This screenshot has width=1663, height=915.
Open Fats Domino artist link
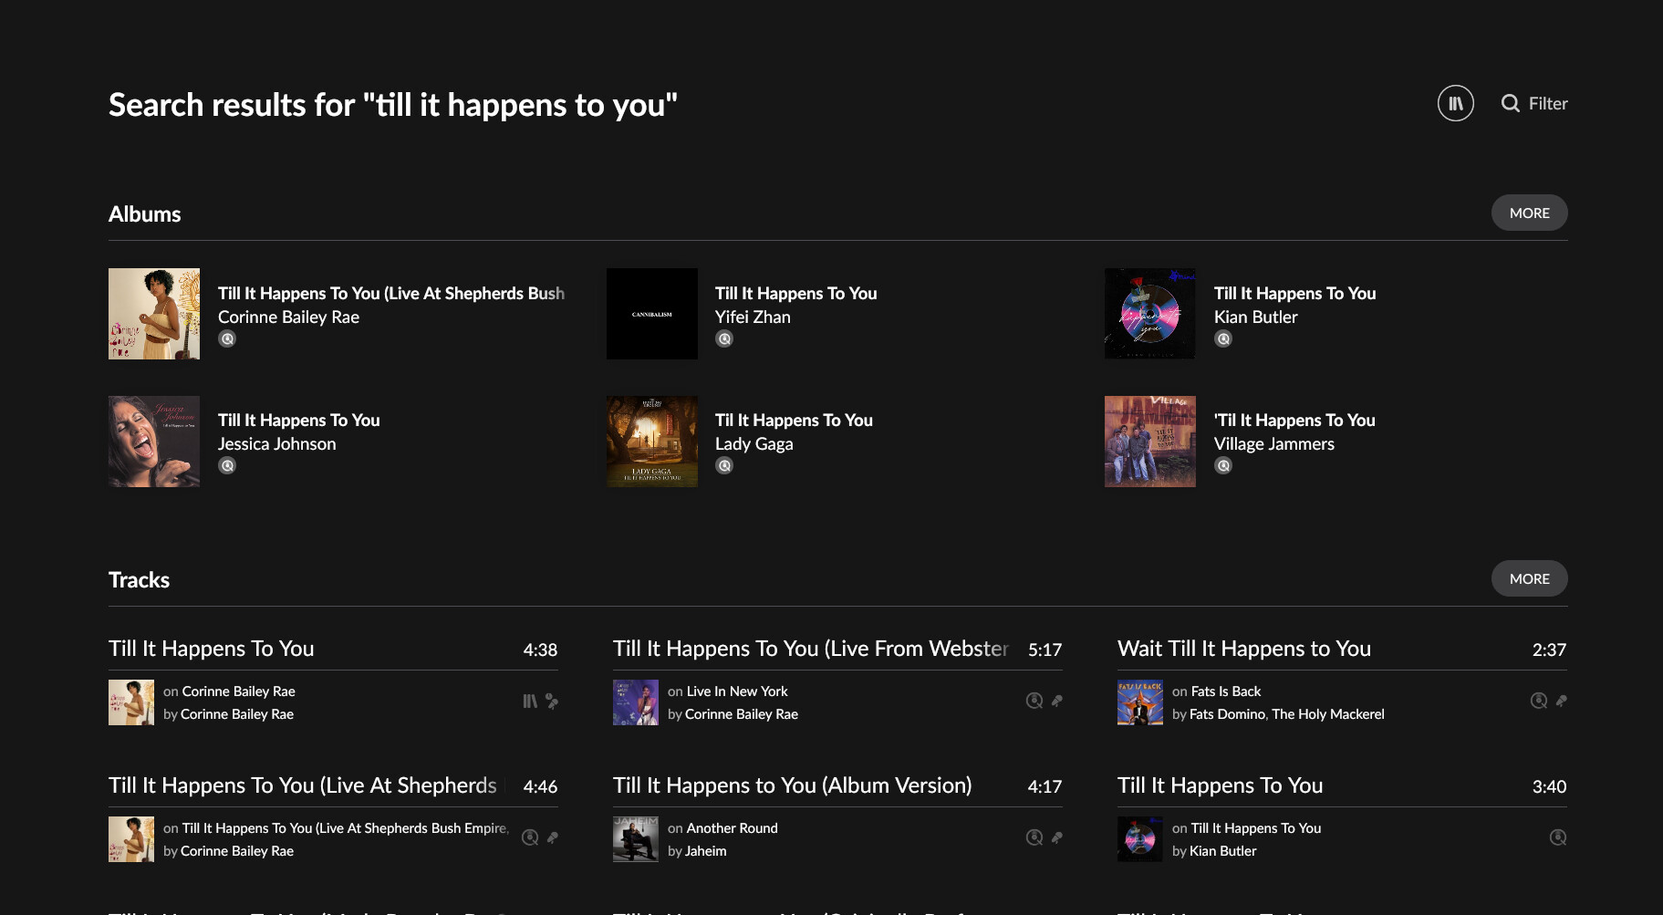point(1227,714)
